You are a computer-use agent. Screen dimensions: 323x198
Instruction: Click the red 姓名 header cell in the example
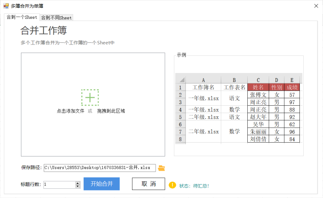(x=258, y=87)
